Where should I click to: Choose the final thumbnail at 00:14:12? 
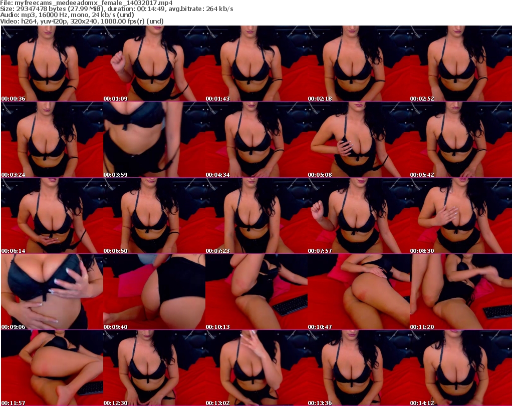click(461, 368)
